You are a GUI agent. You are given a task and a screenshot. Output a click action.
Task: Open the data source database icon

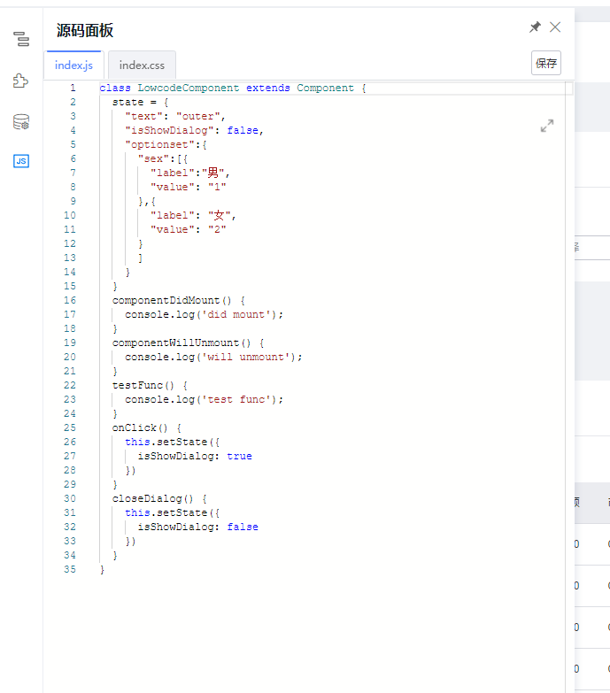[x=20, y=121]
